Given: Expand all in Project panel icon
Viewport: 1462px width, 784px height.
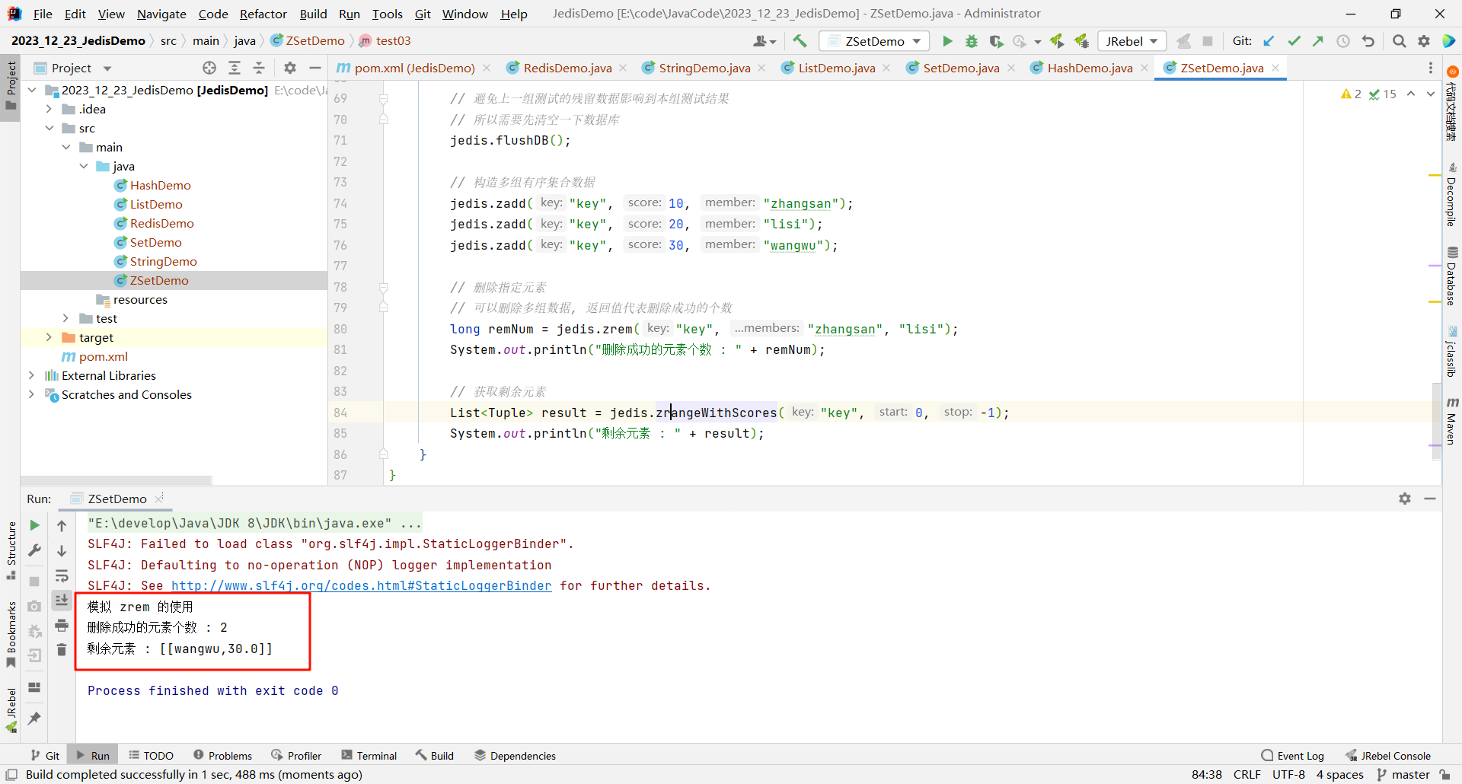Looking at the screenshot, I should point(235,68).
